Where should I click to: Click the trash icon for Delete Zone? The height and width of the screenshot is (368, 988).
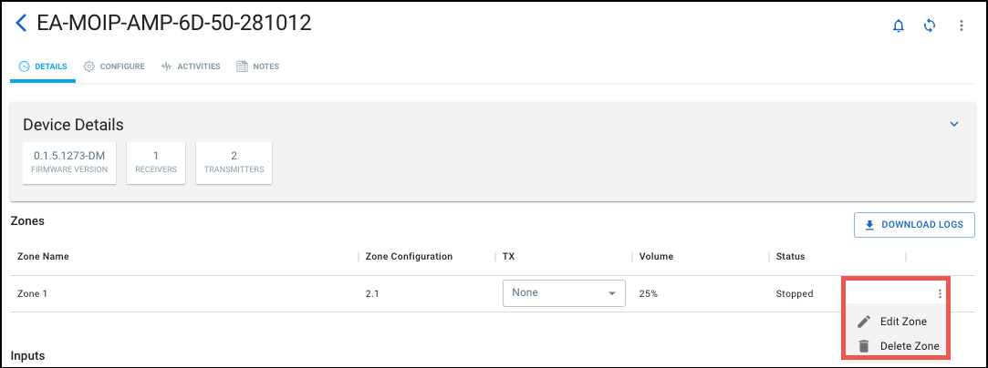click(x=864, y=346)
